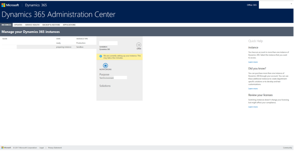Open the Service Health tab
Viewport: 294px width, 160px height.
tap(32, 25)
